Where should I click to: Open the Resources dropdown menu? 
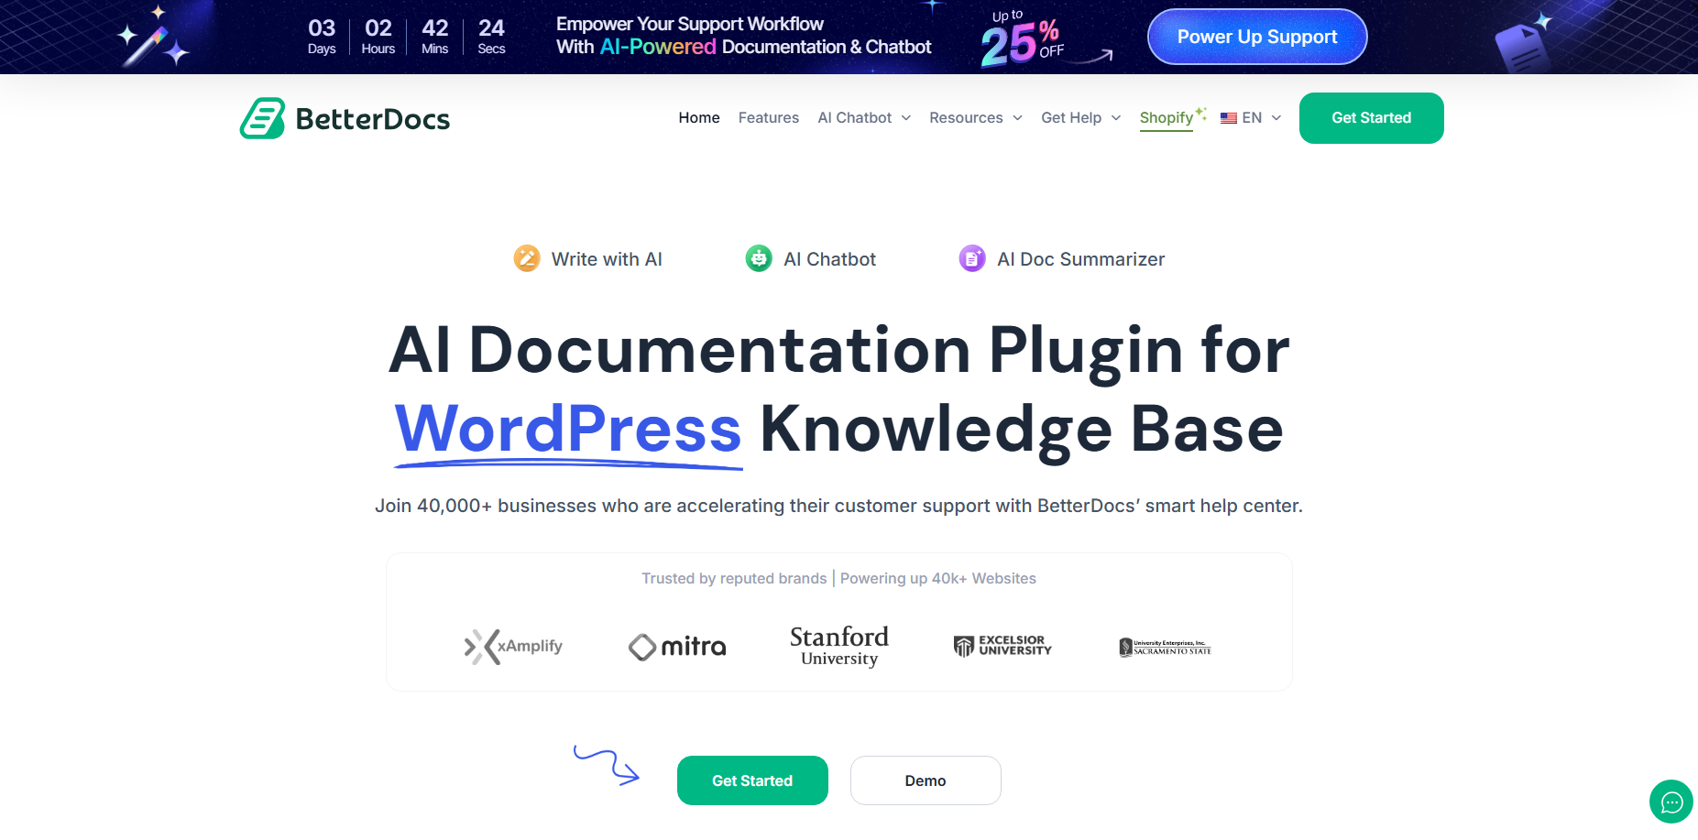point(974,117)
